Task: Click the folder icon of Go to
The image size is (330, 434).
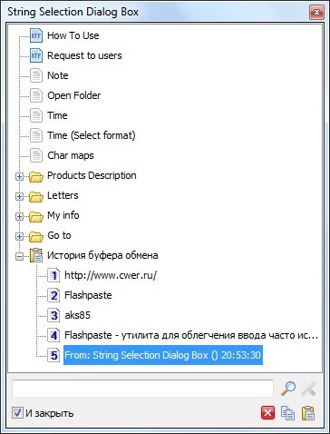Action: (x=36, y=236)
